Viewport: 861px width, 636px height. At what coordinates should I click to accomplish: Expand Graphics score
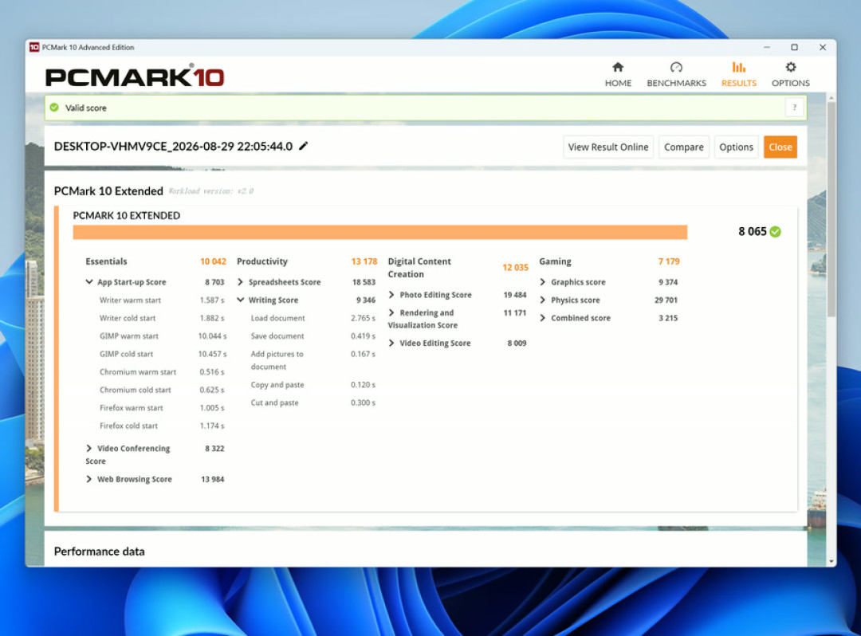pyautogui.click(x=543, y=282)
